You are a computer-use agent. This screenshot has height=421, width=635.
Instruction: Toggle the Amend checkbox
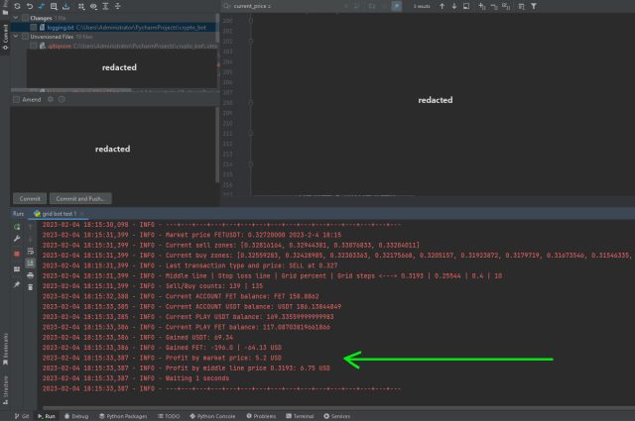(17, 99)
